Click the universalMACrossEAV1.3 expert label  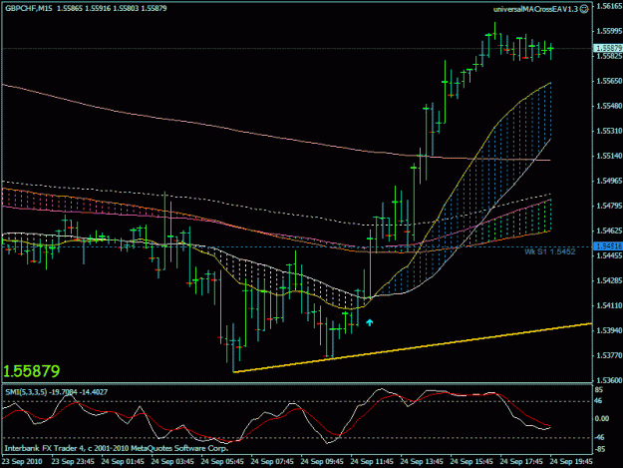pos(535,9)
